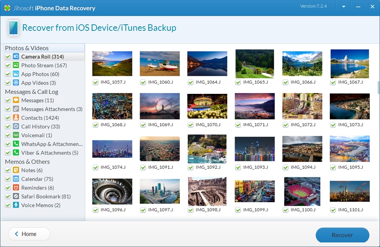Click the Photo Stream icon
The image size is (380, 247).
pos(16,65)
